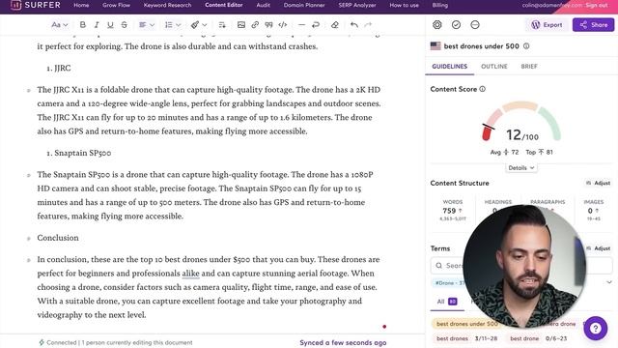Viewport: 618px width, 348px height.
Task: Insert an image via toolbar icon
Action: tap(241, 25)
